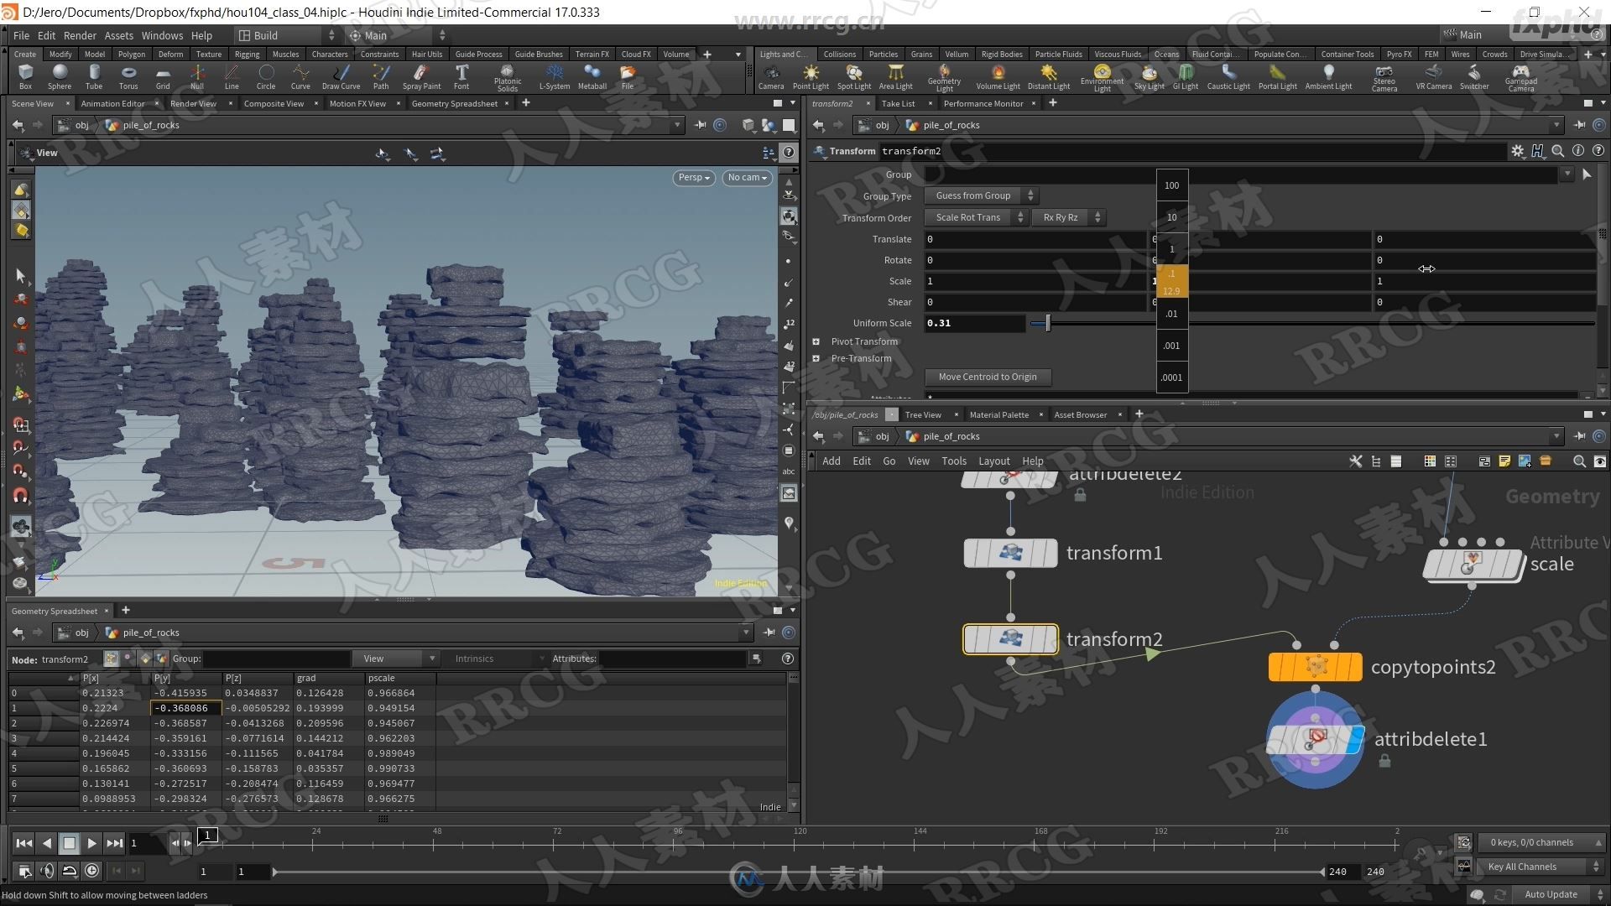1611x906 pixels.
Task: Switch to Geometry Spreadsheet tab
Action: tap(455, 103)
